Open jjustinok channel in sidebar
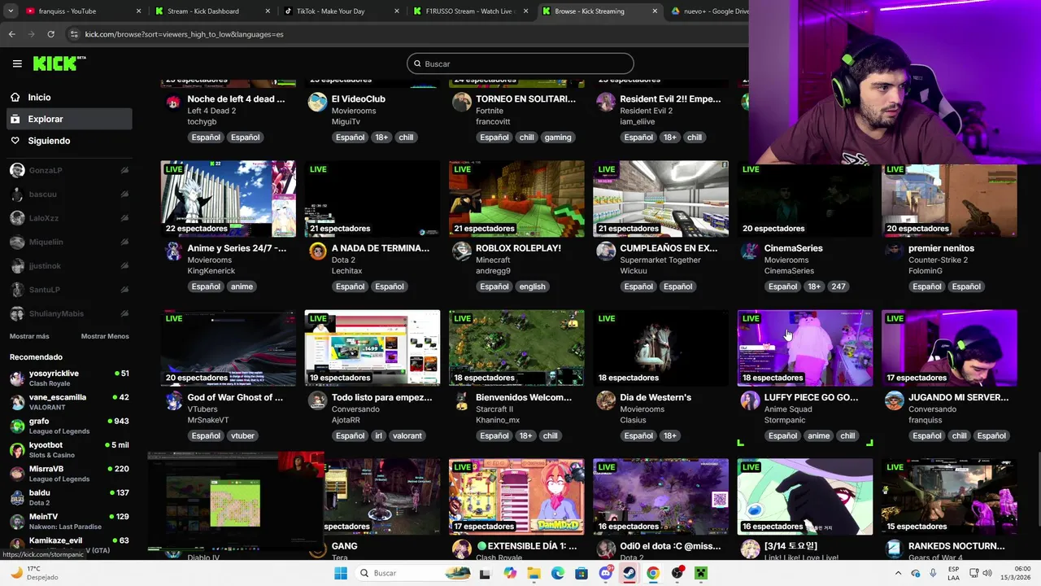The width and height of the screenshot is (1041, 586). (x=68, y=265)
